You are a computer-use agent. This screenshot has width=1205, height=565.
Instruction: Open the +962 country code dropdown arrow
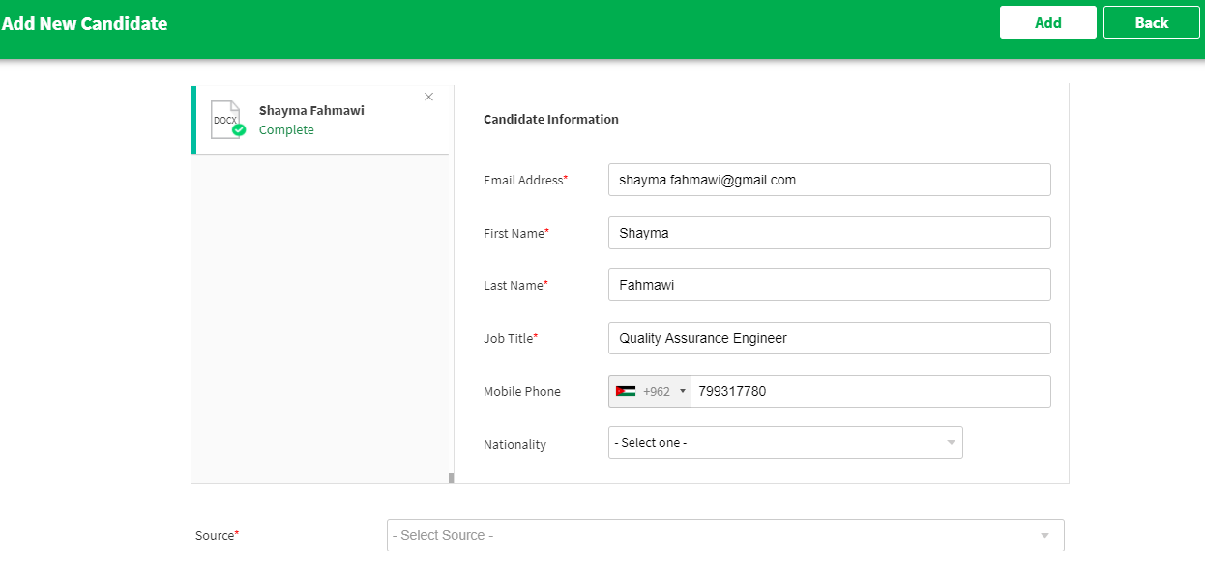coord(682,391)
